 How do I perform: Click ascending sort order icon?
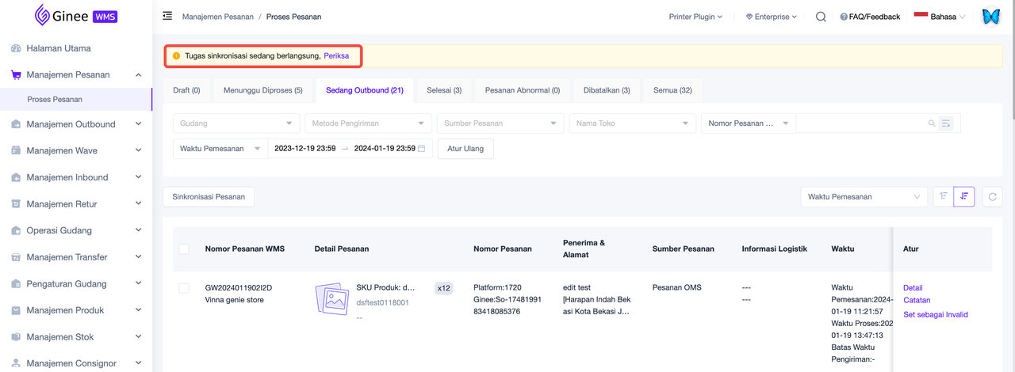click(943, 197)
